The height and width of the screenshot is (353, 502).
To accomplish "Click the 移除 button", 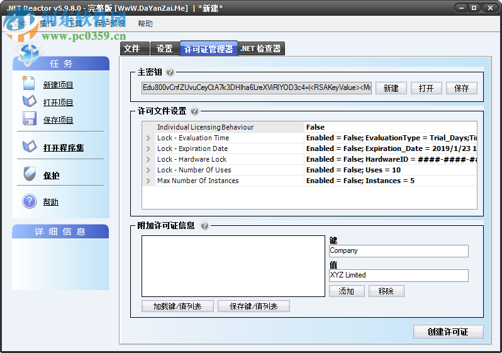I will [386, 291].
